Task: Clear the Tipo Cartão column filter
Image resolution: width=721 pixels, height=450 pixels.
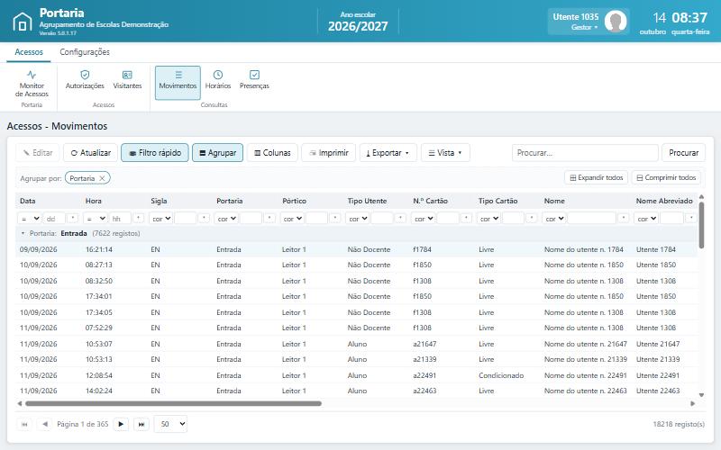Action: click(x=532, y=219)
